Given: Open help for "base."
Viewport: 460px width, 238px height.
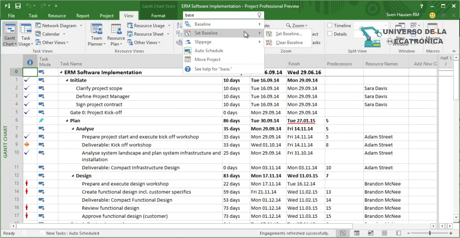Looking at the screenshot, I should point(213,69).
